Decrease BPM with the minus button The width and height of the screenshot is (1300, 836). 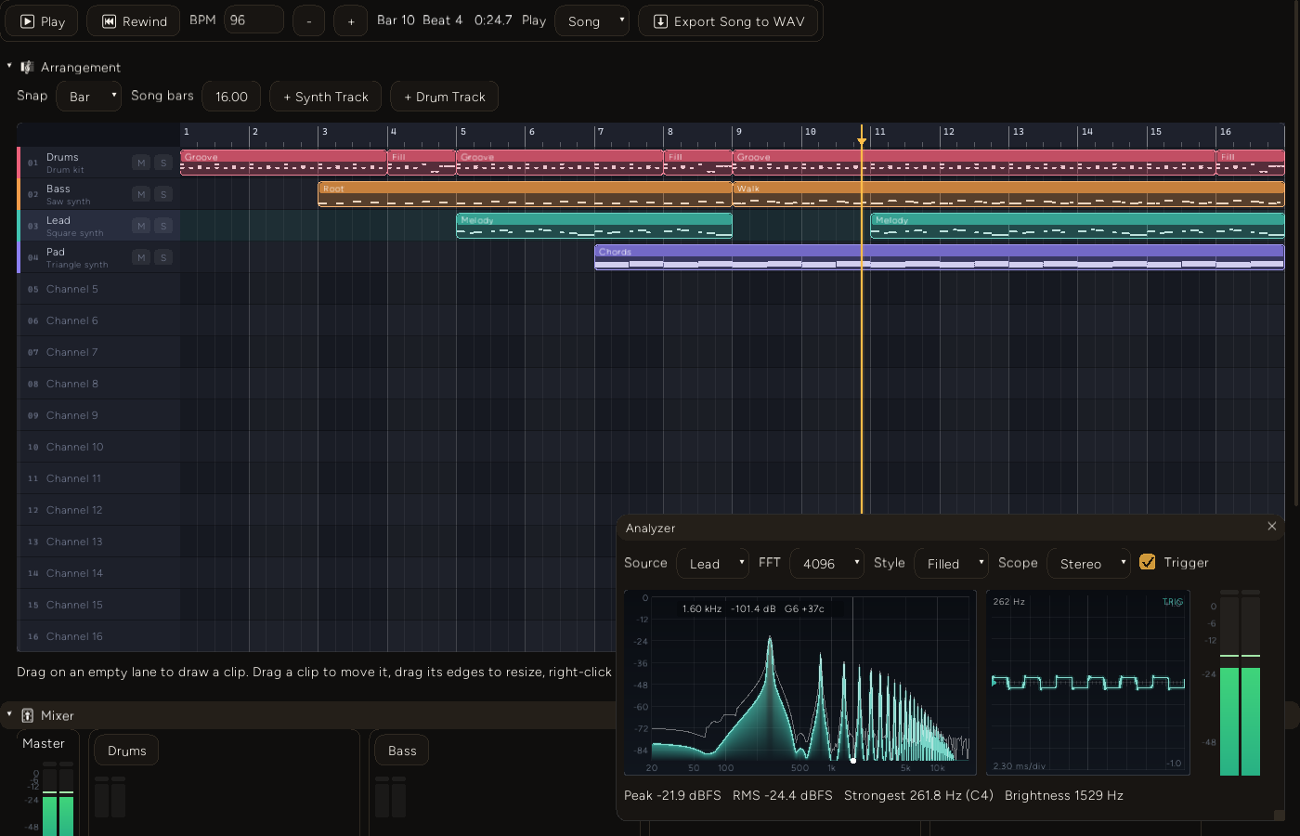(308, 21)
